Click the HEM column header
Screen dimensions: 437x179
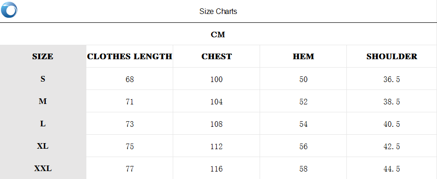[303, 56]
